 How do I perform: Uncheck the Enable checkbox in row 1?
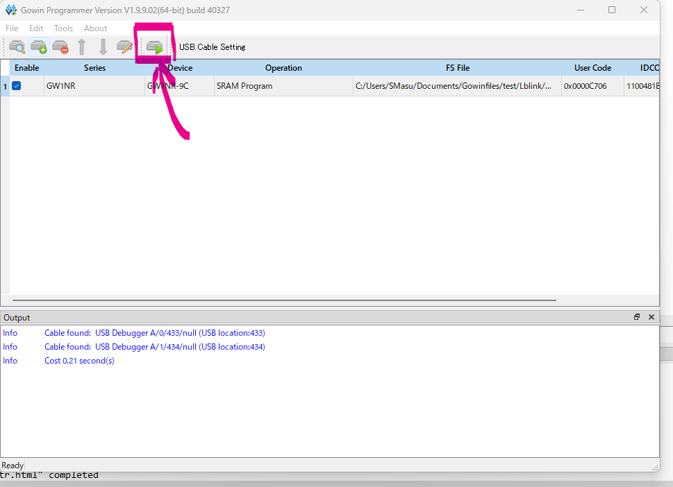16,86
